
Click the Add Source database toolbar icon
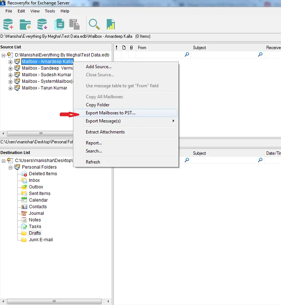coord(8,24)
